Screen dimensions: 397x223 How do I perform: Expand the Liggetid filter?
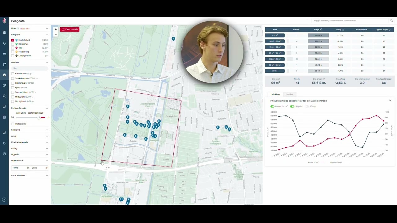pyautogui.click(x=29, y=155)
